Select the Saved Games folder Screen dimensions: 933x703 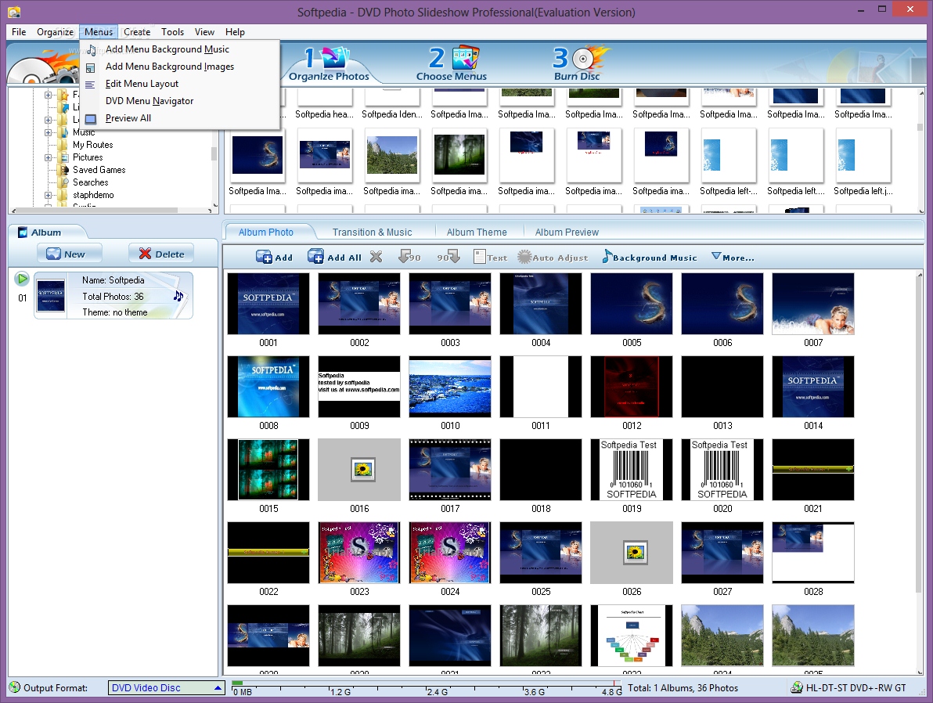click(x=99, y=170)
